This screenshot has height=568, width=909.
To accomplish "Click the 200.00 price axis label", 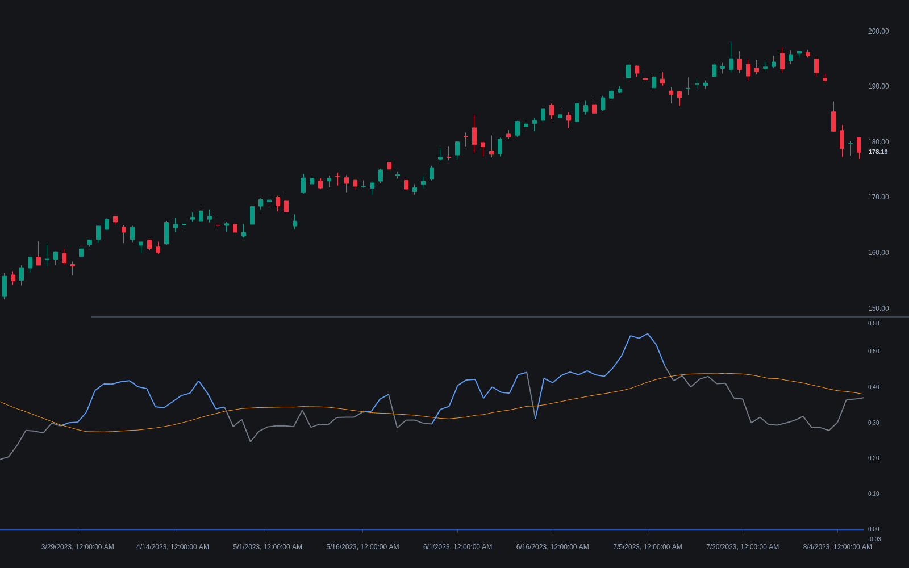I will pos(878,31).
